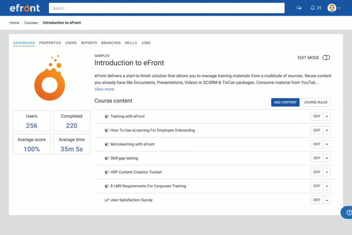Click Edit for Microlearning with eFront
The height and width of the screenshot is (235, 352).
tap(317, 144)
